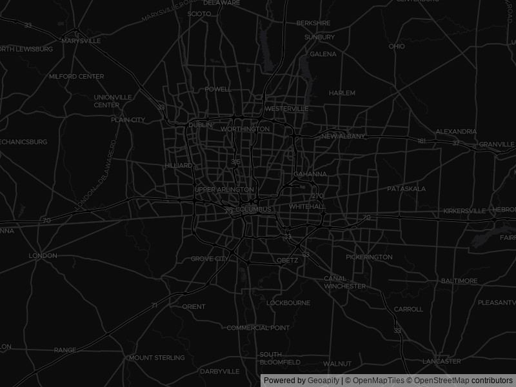Click the BERKSHIRE label
This screenshot has width=516, height=387.
(313, 23)
